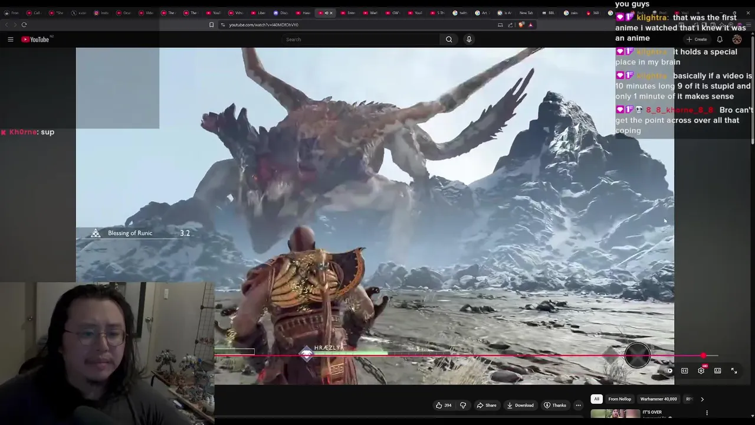
Task: Open the YouTube guide hamburger menu
Action: pyautogui.click(x=10, y=40)
